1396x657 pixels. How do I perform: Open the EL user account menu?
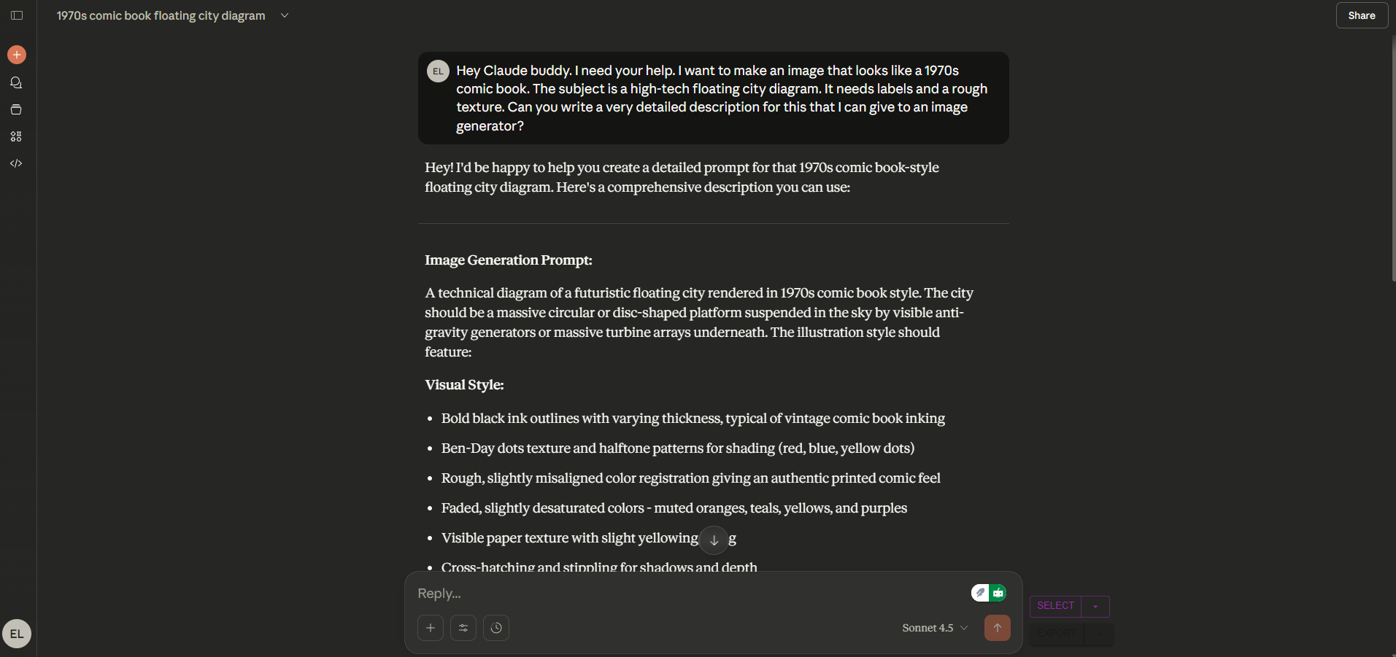coord(17,634)
